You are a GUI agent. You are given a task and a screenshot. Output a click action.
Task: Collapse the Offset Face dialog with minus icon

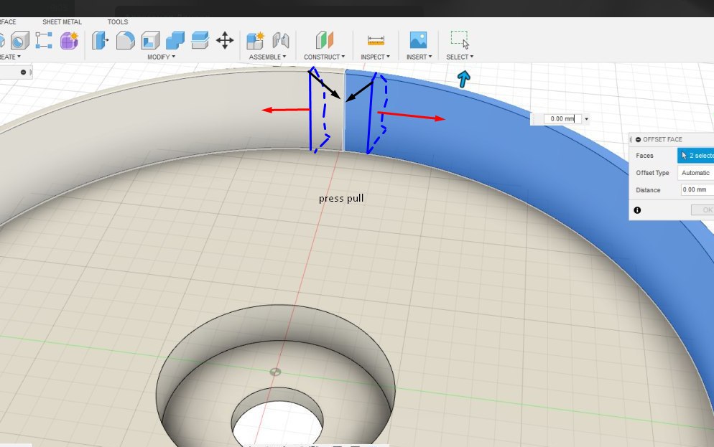pyautogui.click(x=638, y=140)
